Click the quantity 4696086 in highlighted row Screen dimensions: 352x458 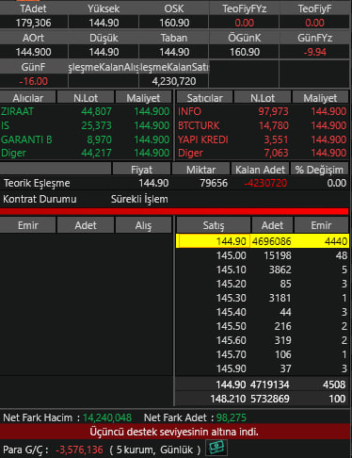coord(272,241)
